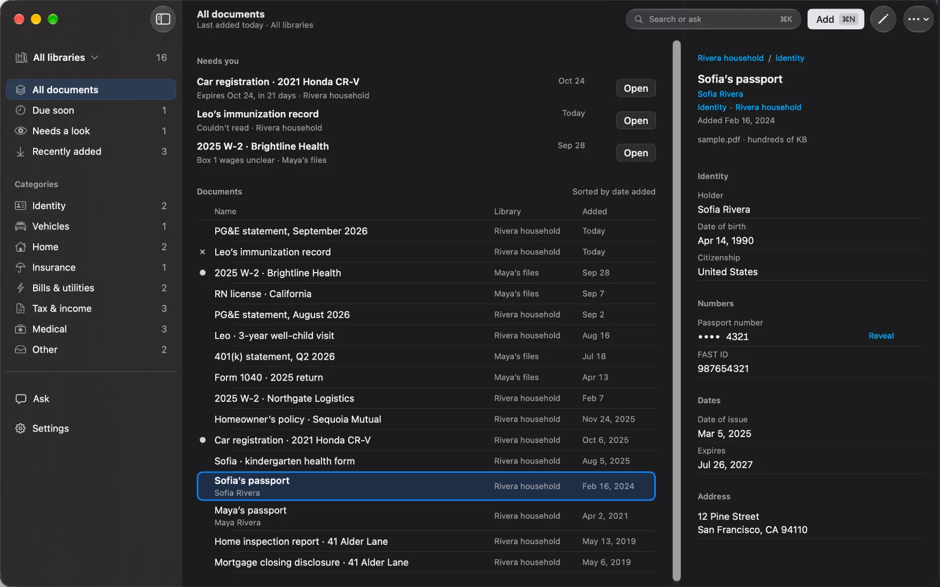
Task: Open Leo's immunization record alert
Action: coord(636,121)
